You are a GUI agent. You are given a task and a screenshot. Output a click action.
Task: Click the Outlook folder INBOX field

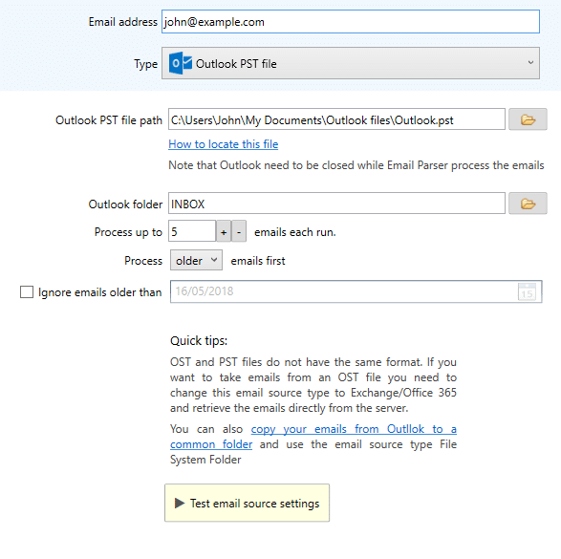click(x=336, y=204)
